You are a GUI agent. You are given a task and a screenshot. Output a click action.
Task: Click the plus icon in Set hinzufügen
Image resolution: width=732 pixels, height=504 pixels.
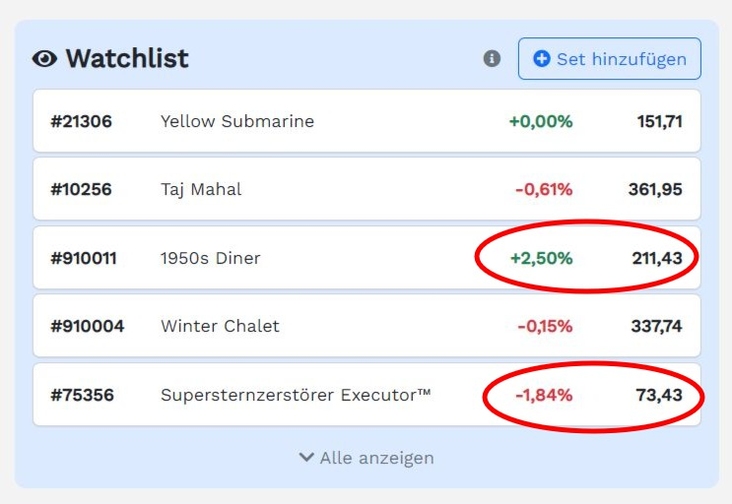[x=542, y=59]
